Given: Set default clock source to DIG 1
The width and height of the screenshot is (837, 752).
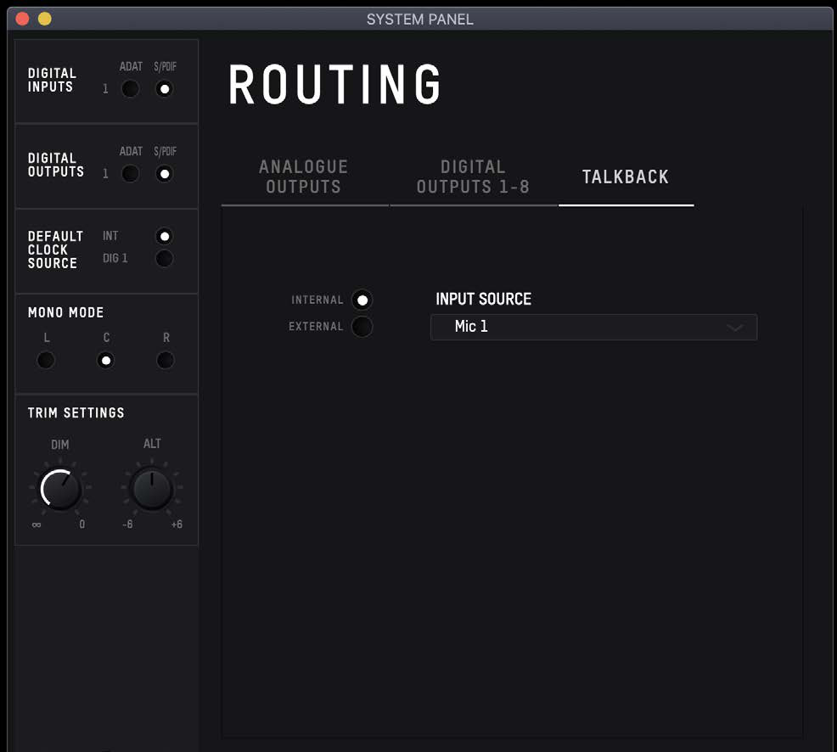Looking at the screenshot, I should pos(165,258).
